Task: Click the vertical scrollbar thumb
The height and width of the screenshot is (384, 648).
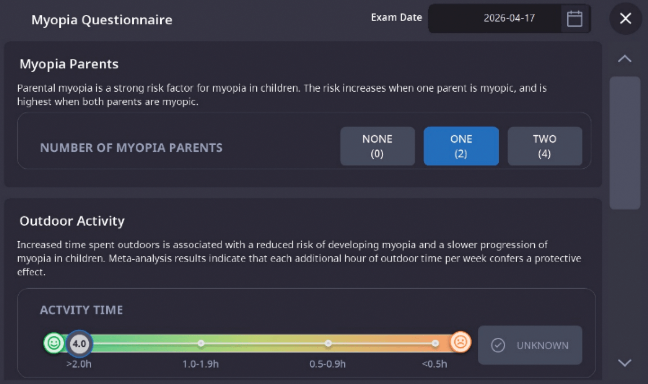Action: 625,143
